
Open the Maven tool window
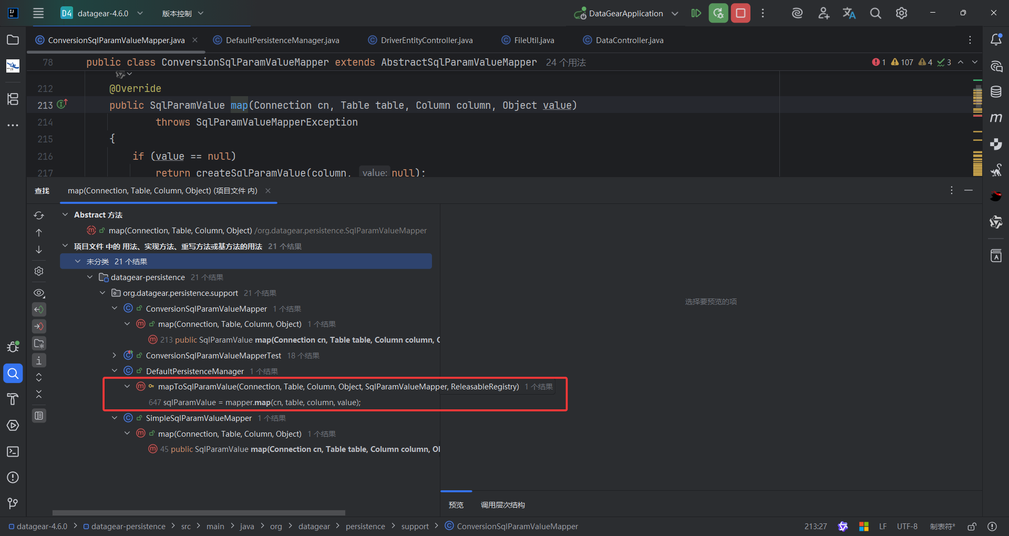pyautogui.click(x=996, y=118)
